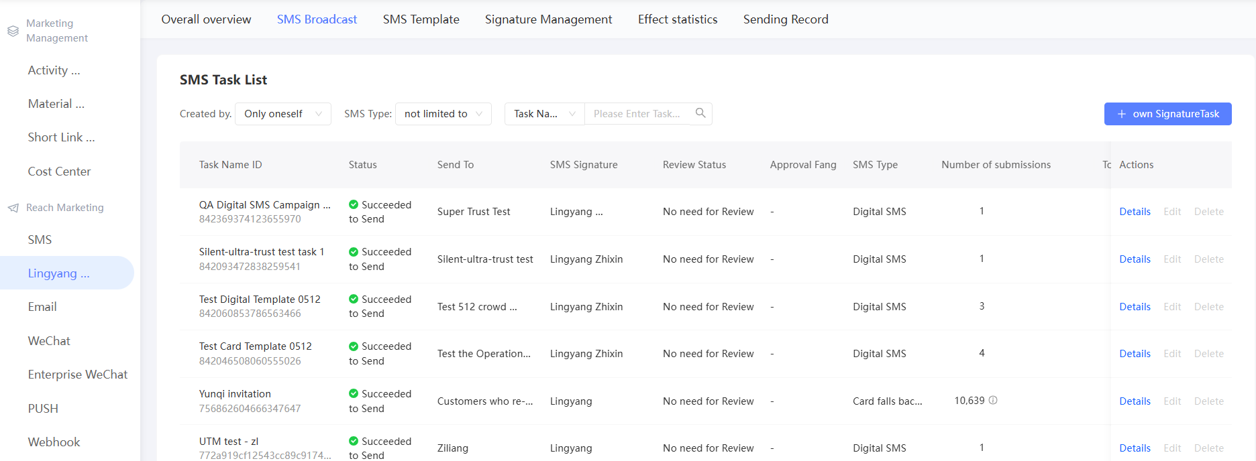Switch to the SMS Template tab

pos(421,19)
